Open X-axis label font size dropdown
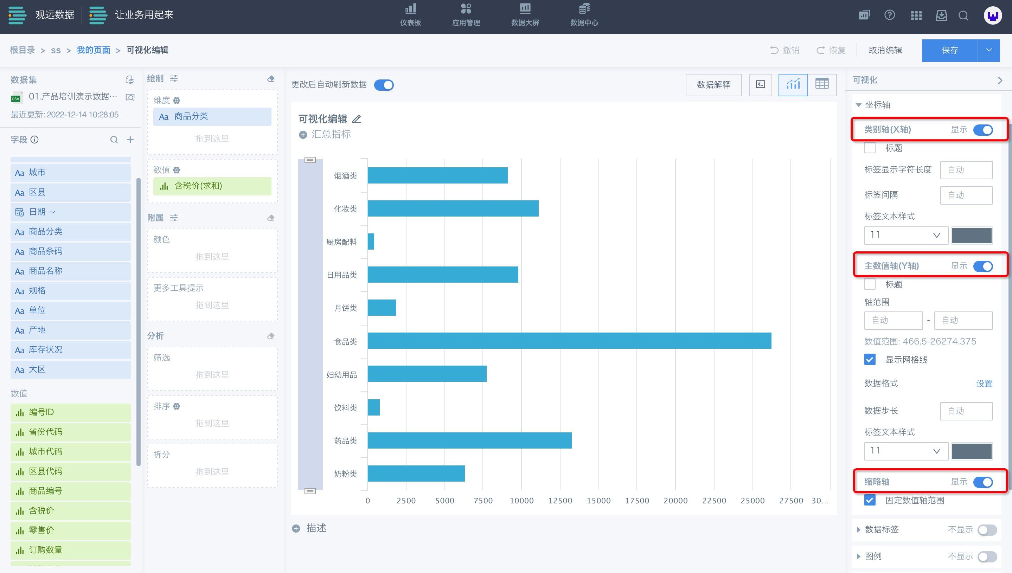Viewport: 1012px width, 573px height. pos(906,235)
